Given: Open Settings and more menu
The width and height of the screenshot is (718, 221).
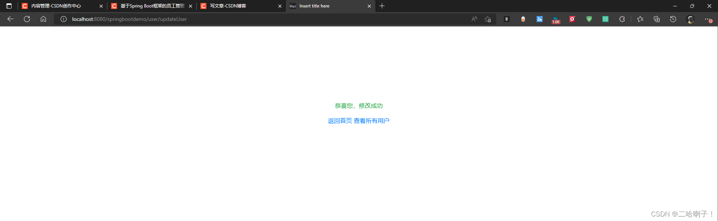Looking at the screenshot, I should click(x=708, y=19).
